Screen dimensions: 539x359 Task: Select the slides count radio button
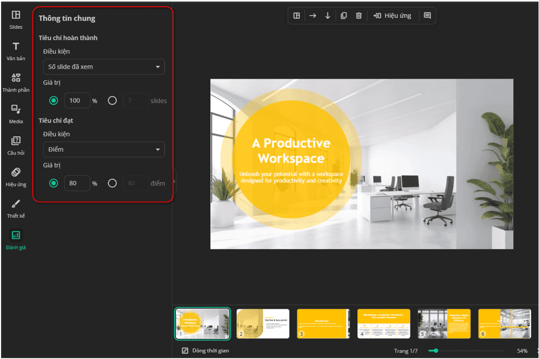coord(112,100)
